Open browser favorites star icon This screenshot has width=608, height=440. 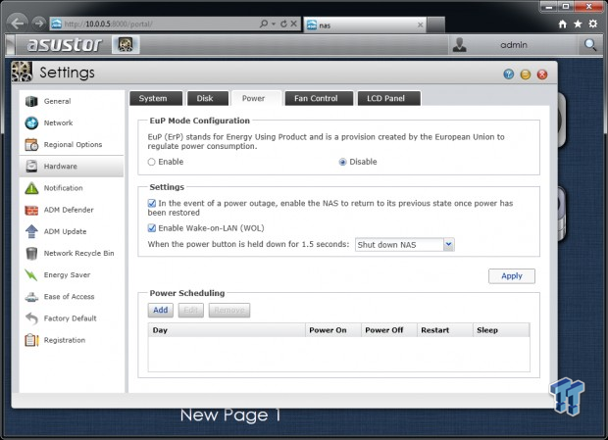pyautogui.click(x=578, y=24)
